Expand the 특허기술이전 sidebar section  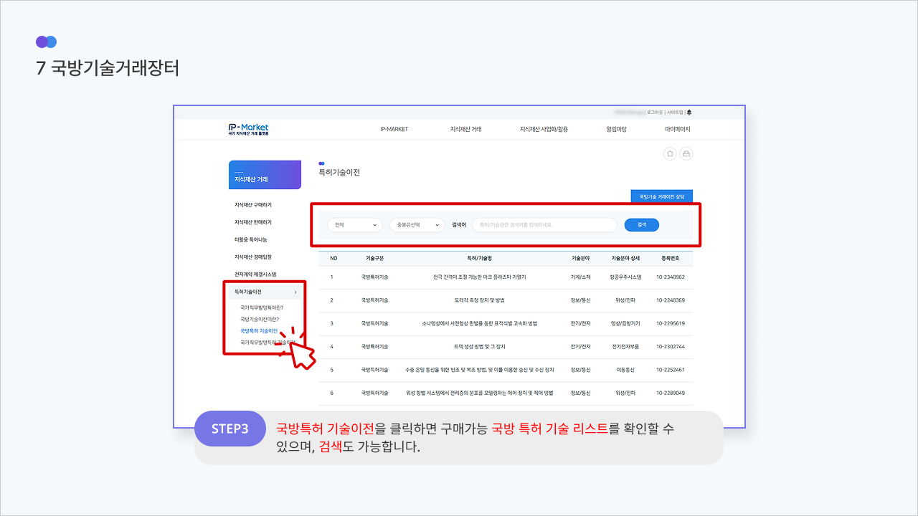265,292
